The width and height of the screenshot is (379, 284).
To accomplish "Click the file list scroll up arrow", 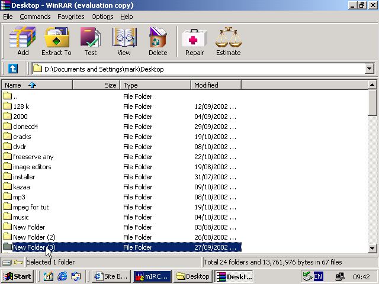I will point(372,85).
